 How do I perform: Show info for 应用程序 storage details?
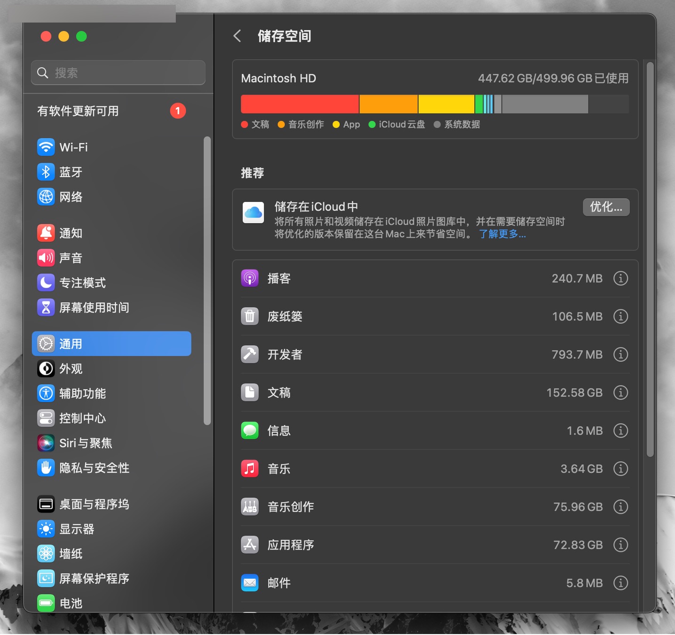tap(620, 545)
